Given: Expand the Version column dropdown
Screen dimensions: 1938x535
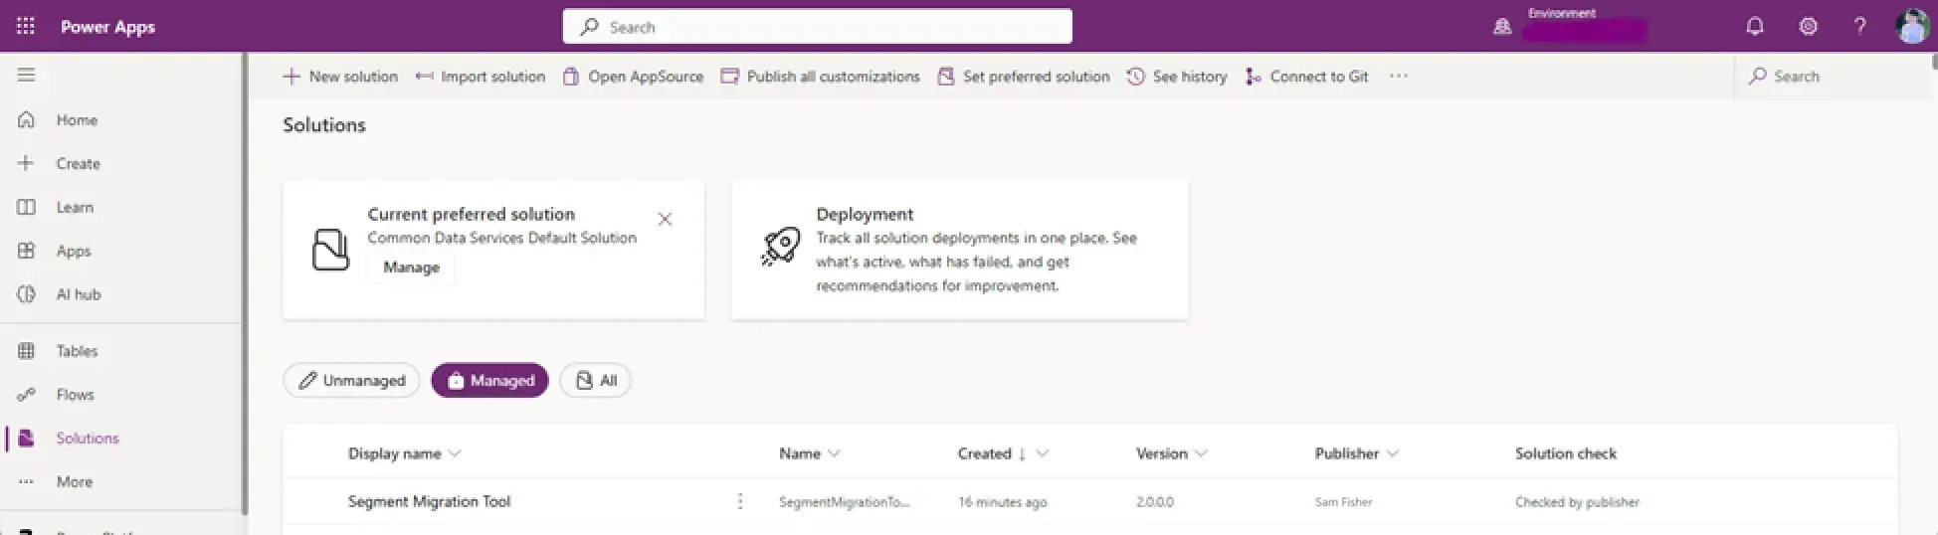Looking at the screenshot, I should click(x=1201, y=453).
